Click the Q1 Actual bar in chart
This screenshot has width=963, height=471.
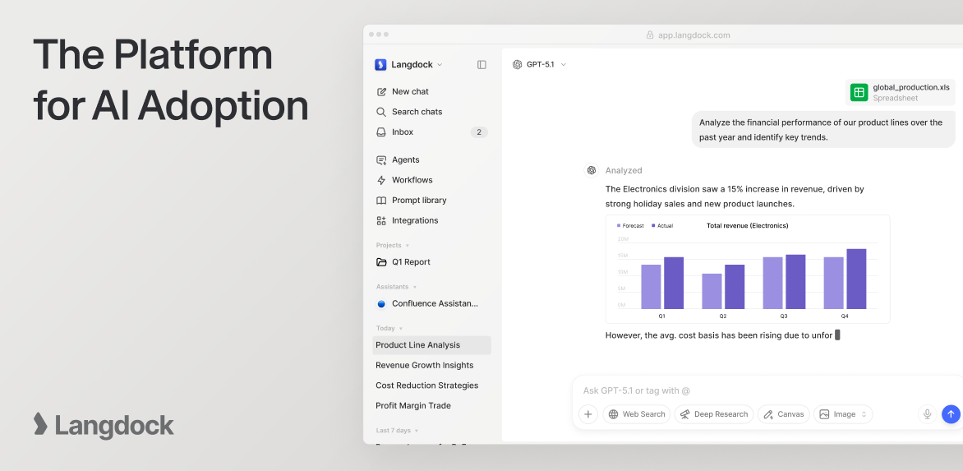674,283
